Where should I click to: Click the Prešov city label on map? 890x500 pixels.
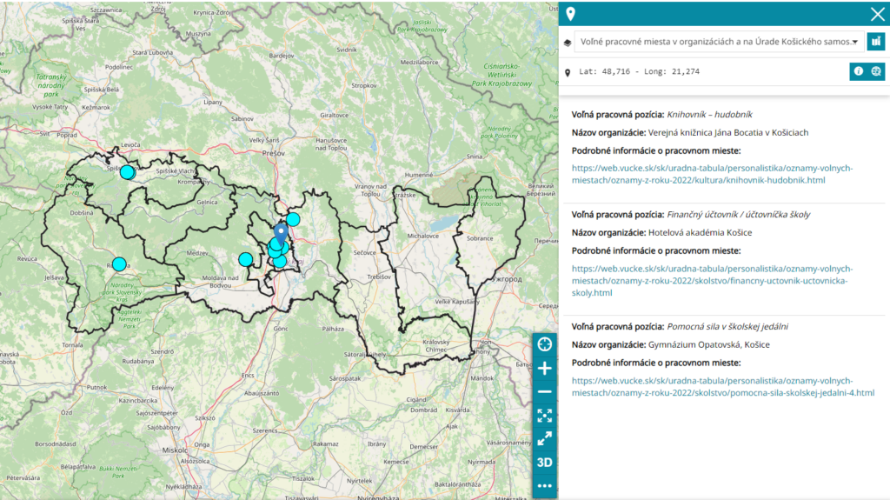[274, 153]
